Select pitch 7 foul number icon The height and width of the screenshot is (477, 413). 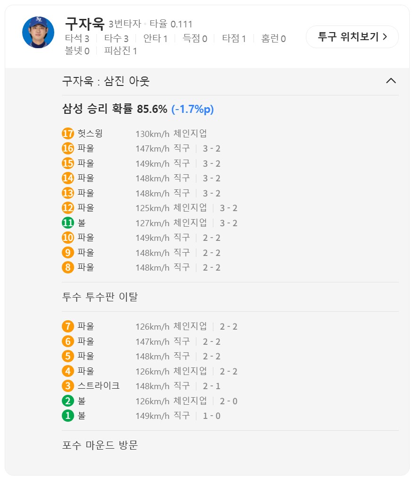click(68, 326)
